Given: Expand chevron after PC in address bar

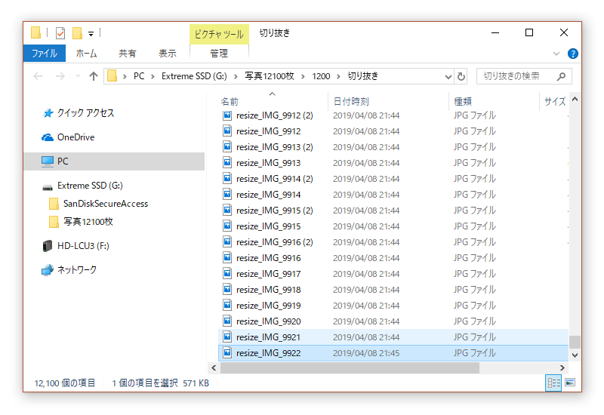Looking at the screenshot, I should click(x=153, y=77).
